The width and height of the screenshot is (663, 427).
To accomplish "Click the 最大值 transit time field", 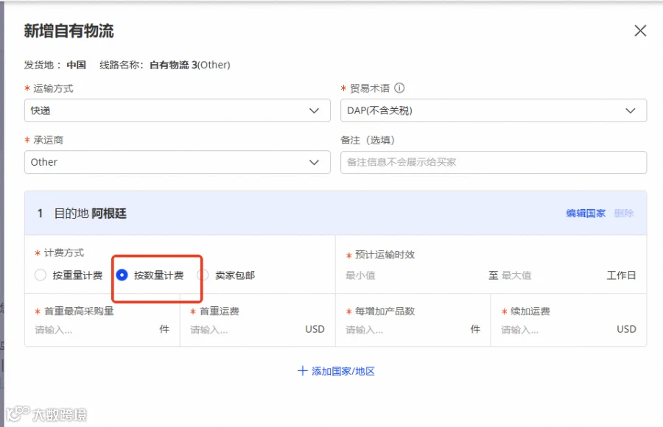I will pyautogui.click(x=551, y=275).
